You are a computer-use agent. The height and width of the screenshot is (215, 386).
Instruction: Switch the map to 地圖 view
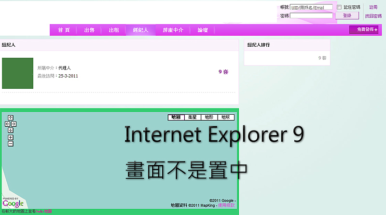[176, 117]
